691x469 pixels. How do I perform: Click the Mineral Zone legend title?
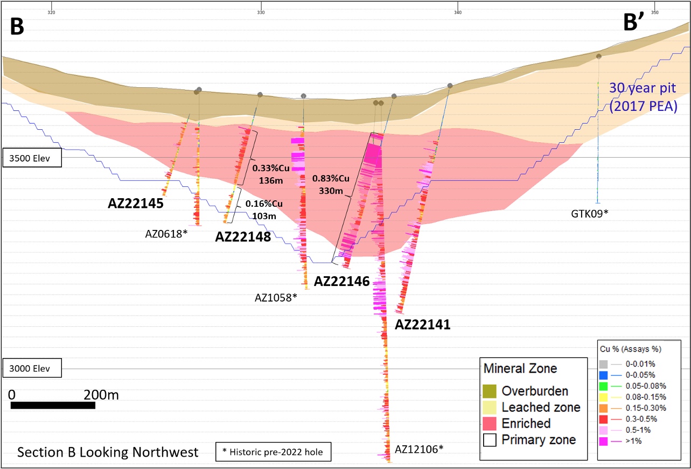click(520, 369)
